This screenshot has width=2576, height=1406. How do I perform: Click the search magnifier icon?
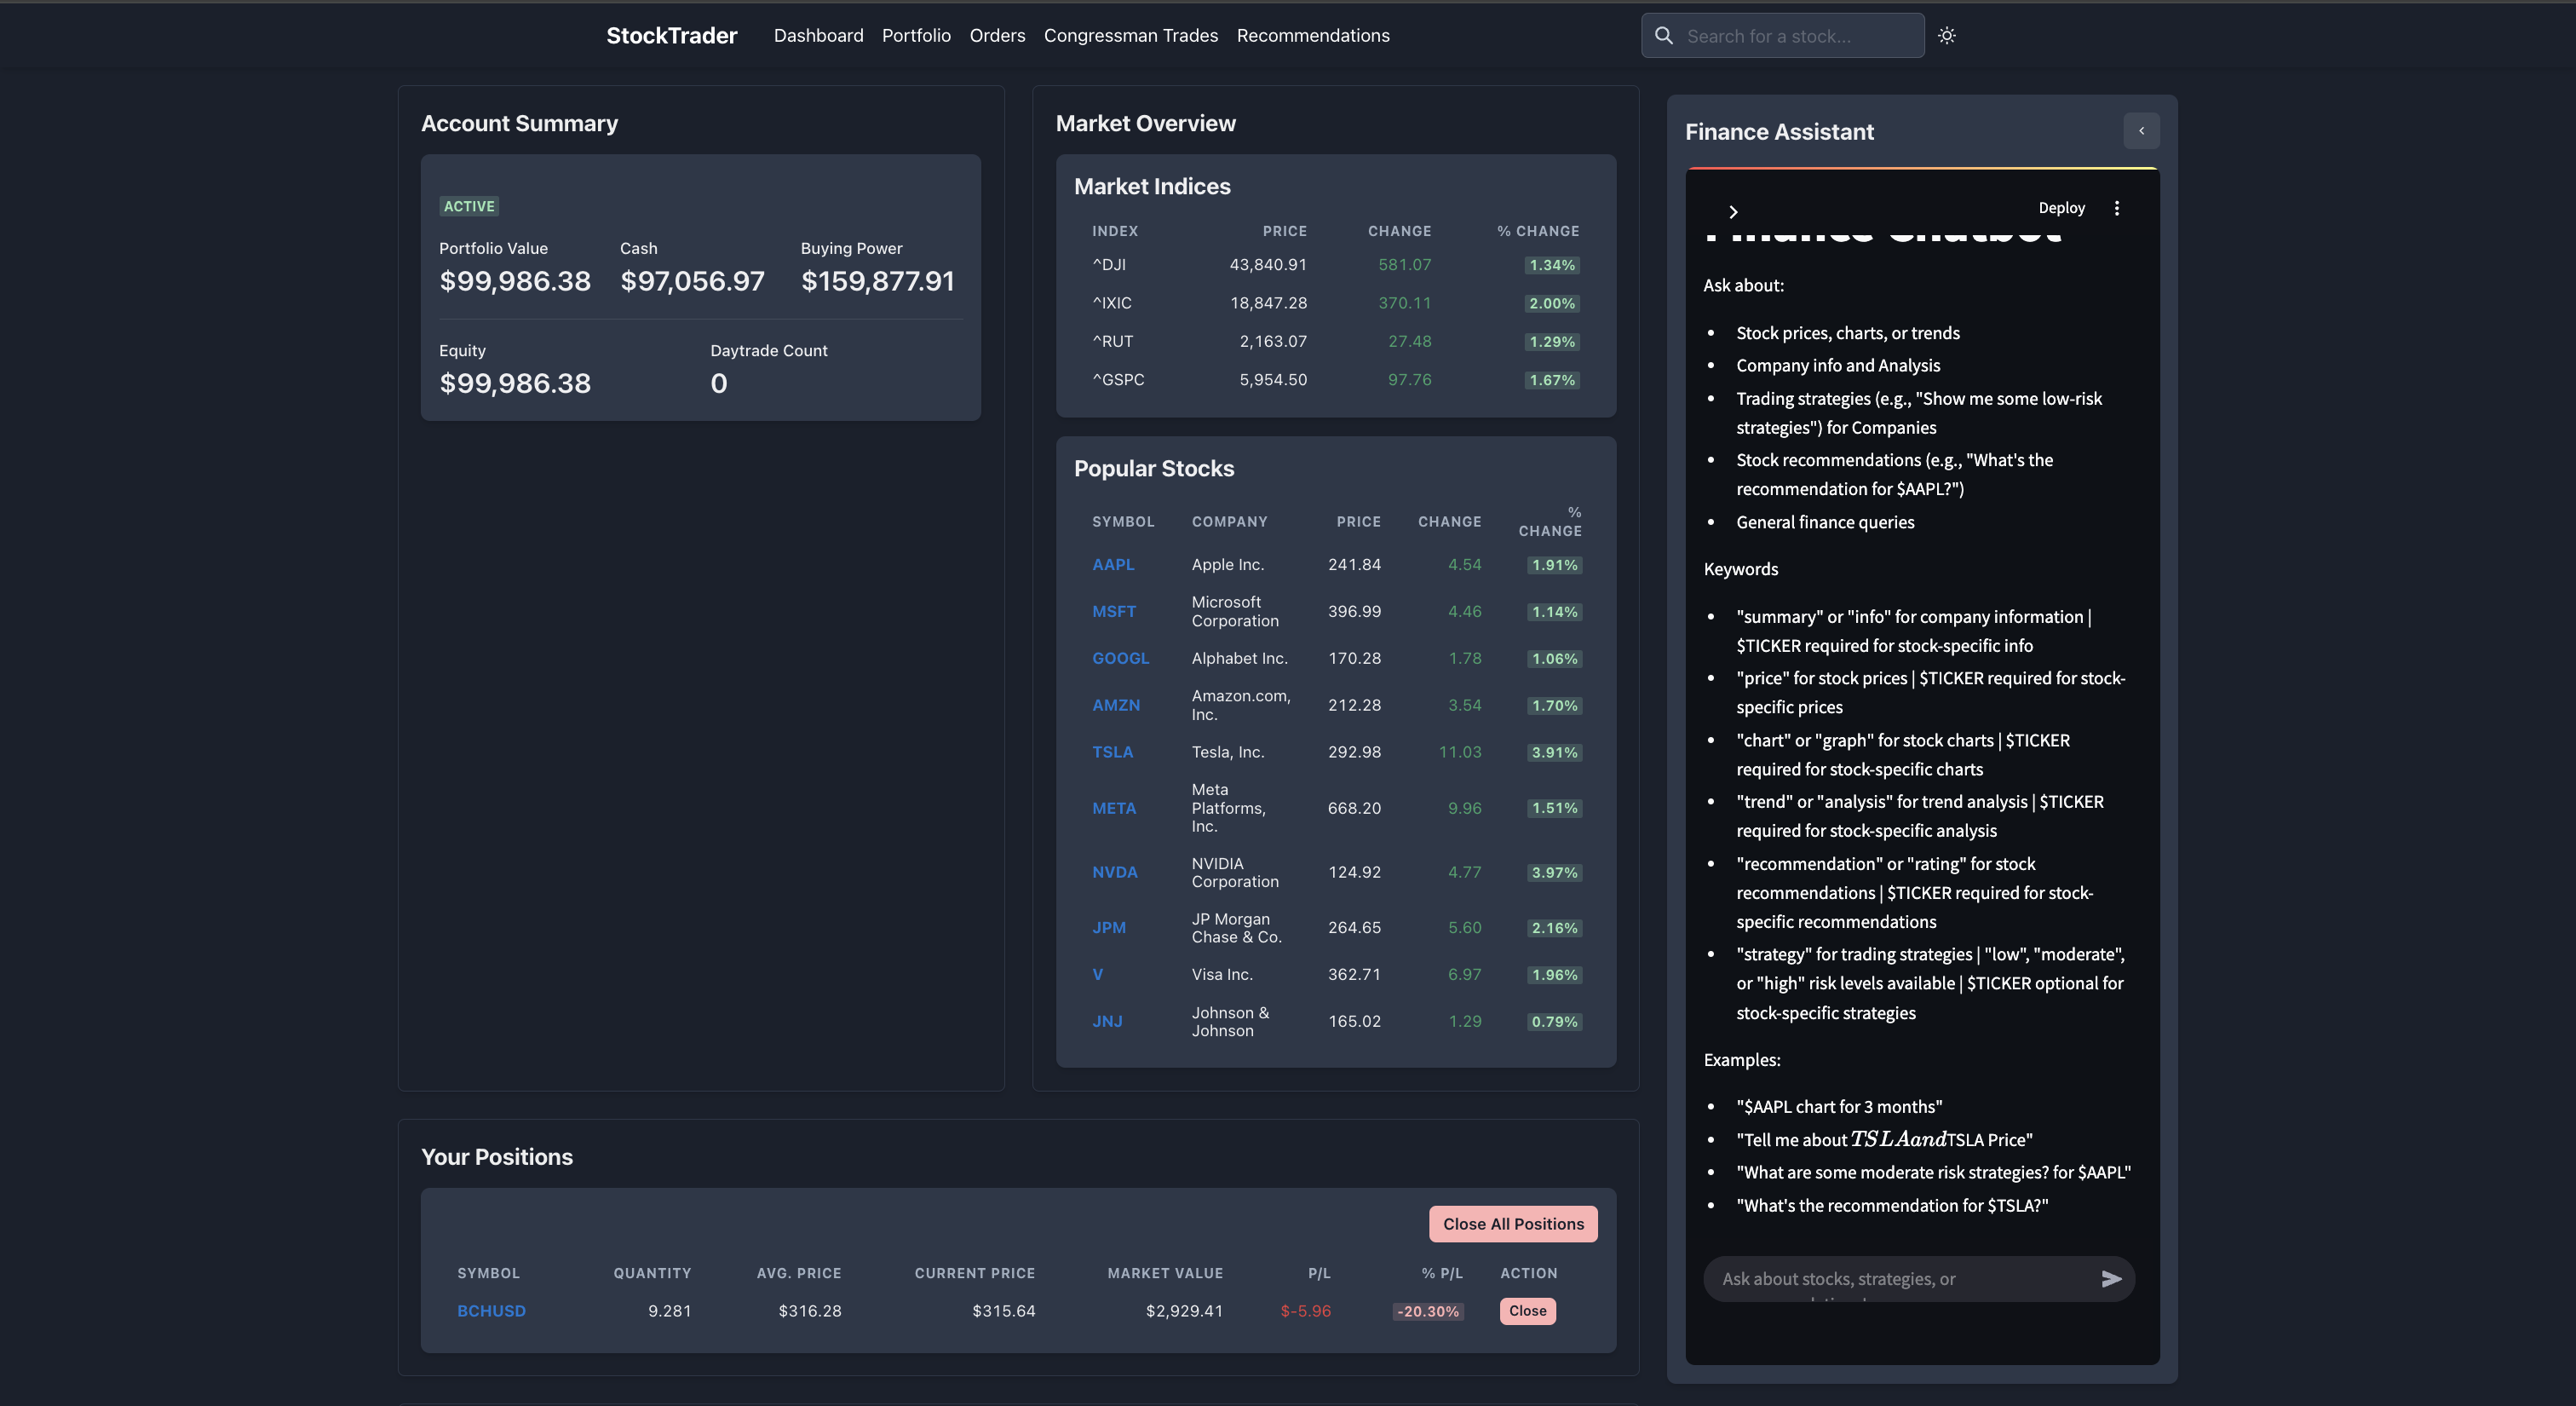click(1664, 36)
